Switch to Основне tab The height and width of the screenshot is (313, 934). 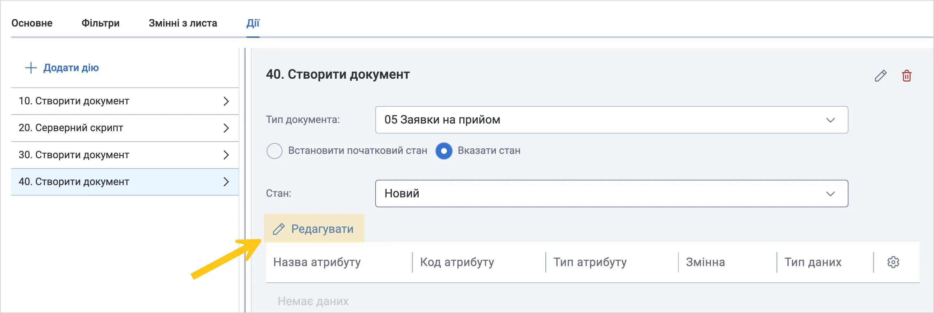32,23
